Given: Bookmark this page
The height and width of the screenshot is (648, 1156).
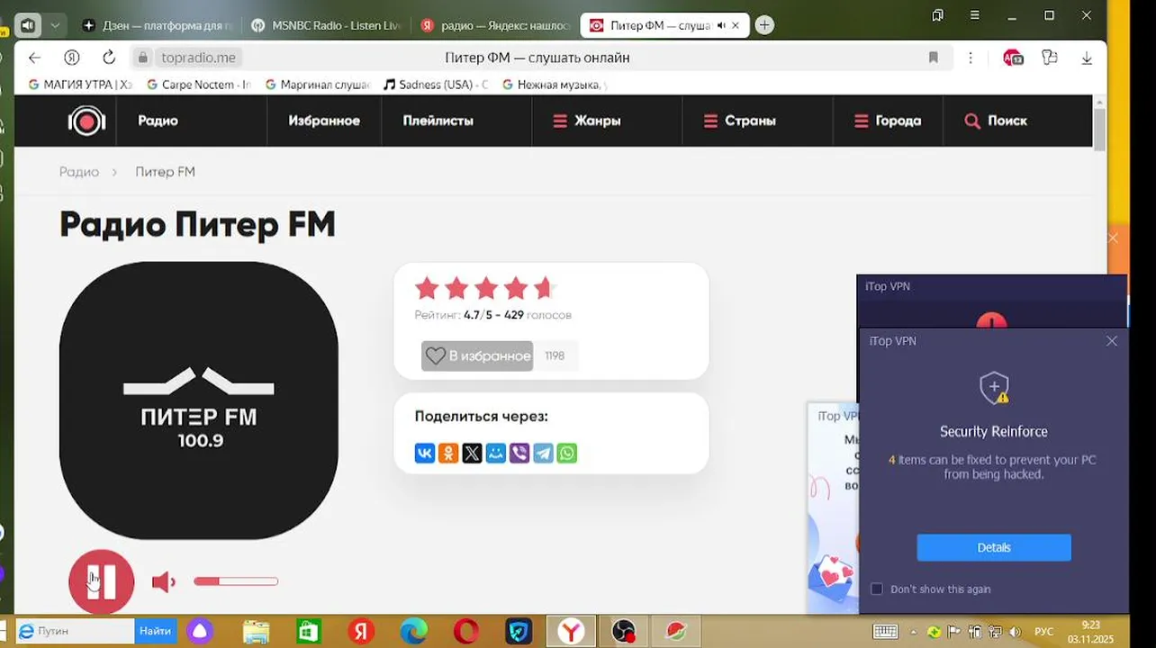Looking at the screenshot, I should [934, 58].
